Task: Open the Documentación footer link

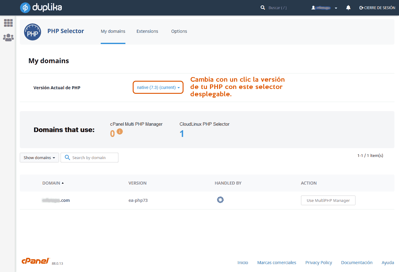Action: 357,263
